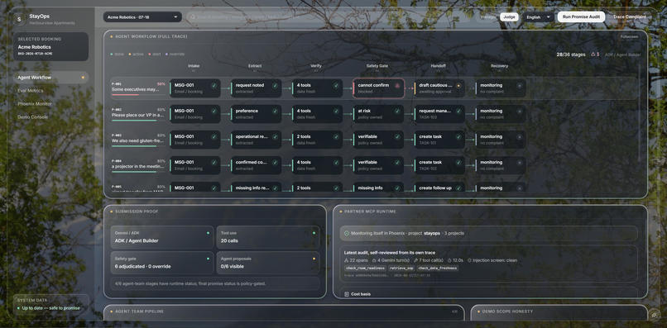Click check icon on confirmed co... stage
Image resolution: width=667 pixels, height=328 pixels.
point(275,162)
